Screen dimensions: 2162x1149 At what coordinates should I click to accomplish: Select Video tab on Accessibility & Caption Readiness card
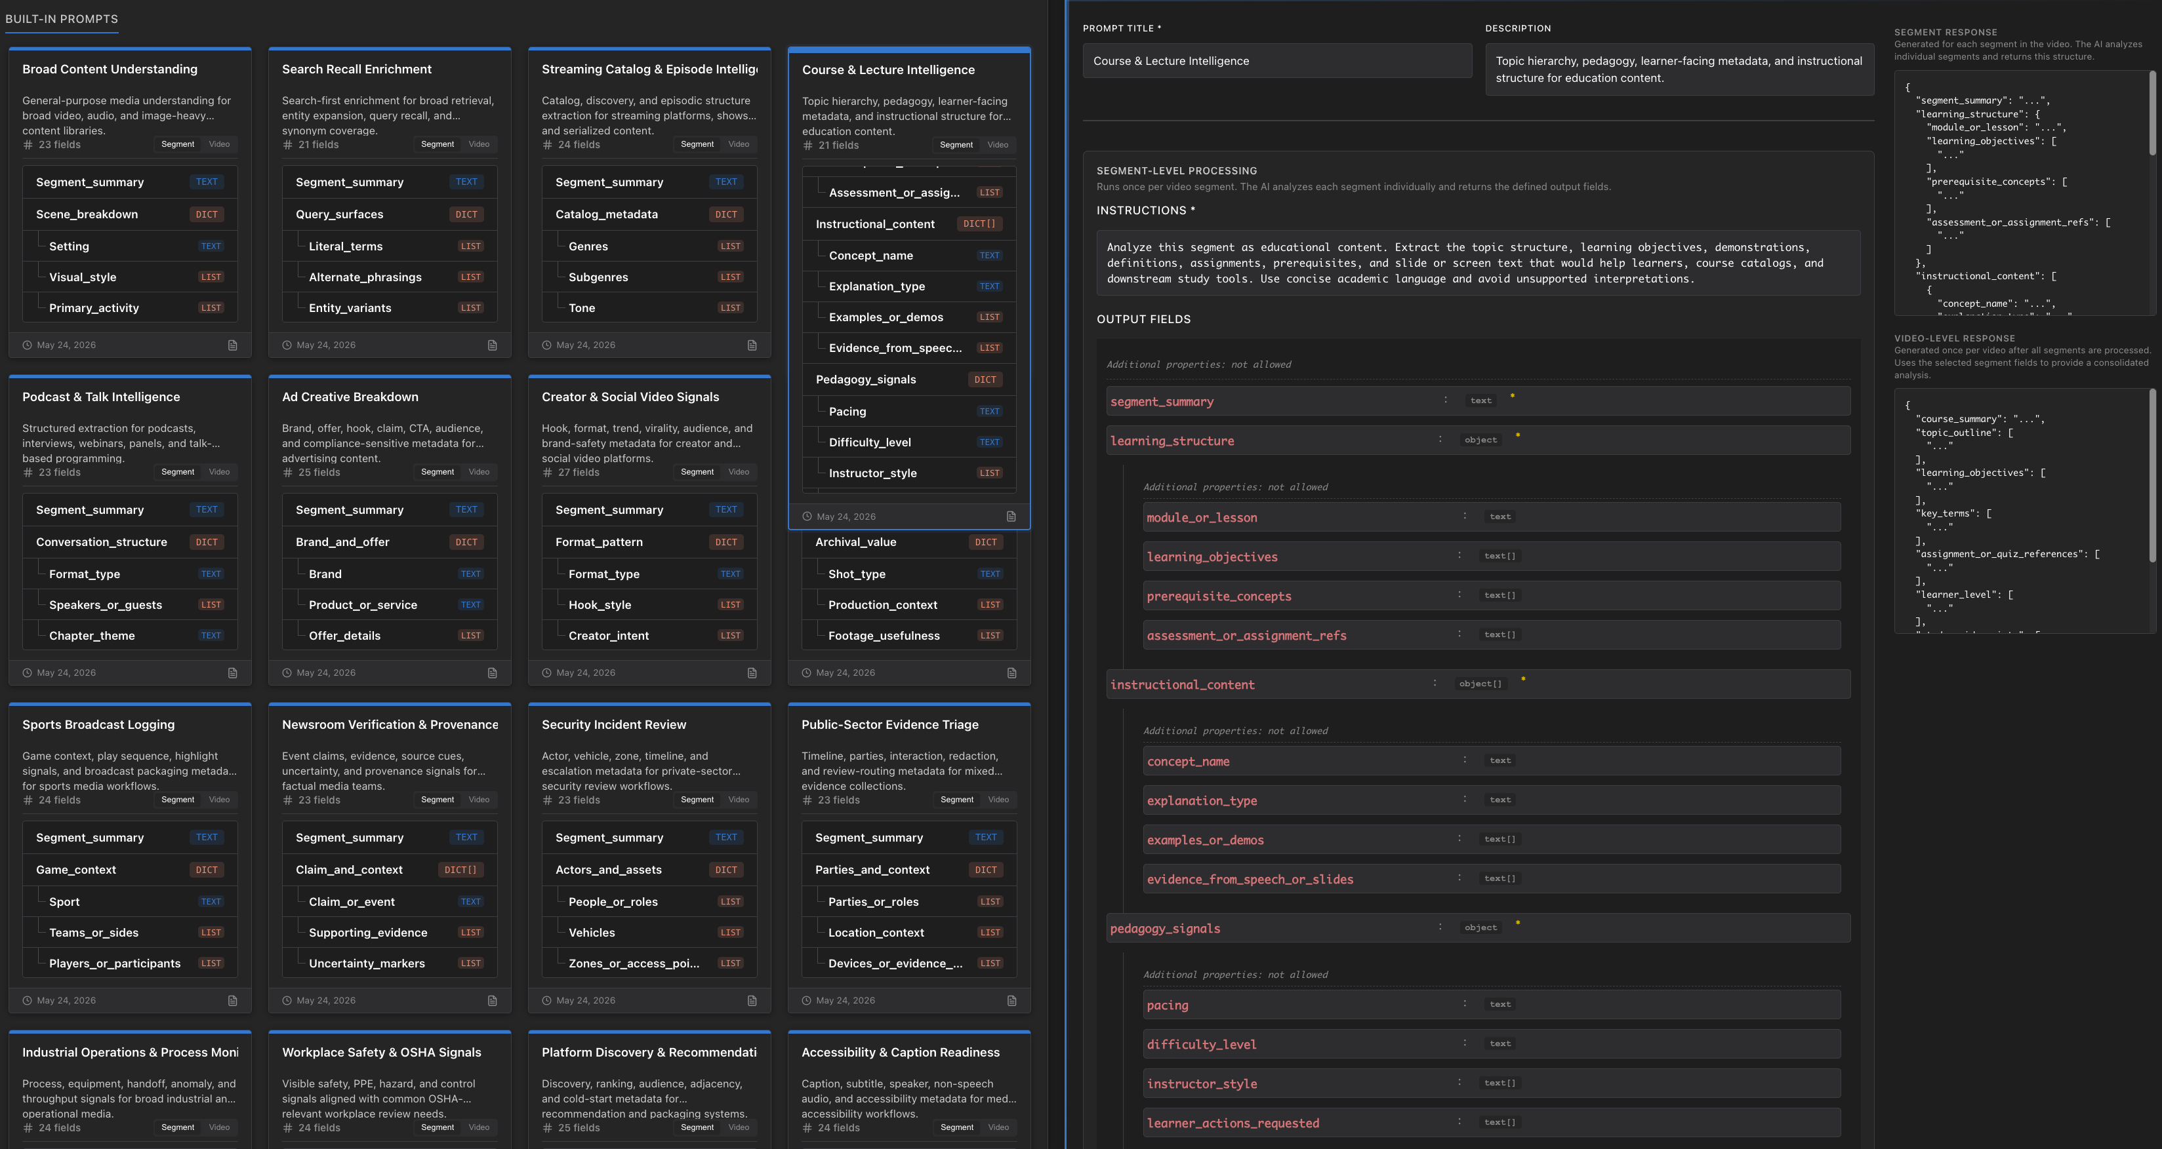(x=999, y=1128)
